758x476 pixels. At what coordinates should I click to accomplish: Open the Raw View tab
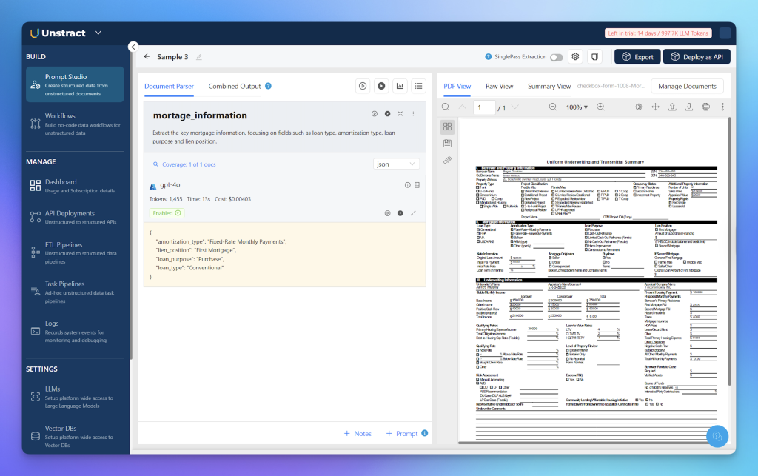(499, 87)
